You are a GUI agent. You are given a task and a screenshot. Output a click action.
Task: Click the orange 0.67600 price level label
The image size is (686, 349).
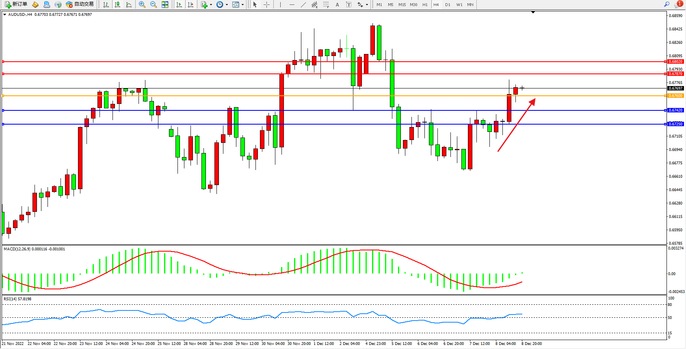[x=675, y=96]
